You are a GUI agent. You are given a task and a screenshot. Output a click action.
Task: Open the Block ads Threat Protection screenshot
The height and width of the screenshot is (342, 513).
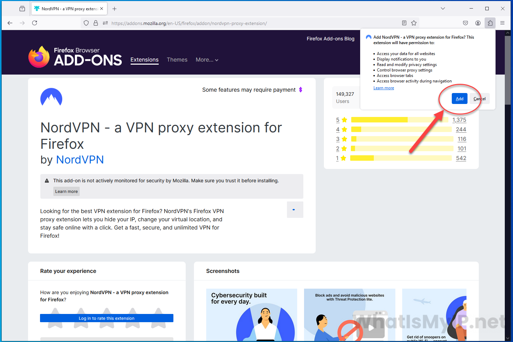[350, 315]
